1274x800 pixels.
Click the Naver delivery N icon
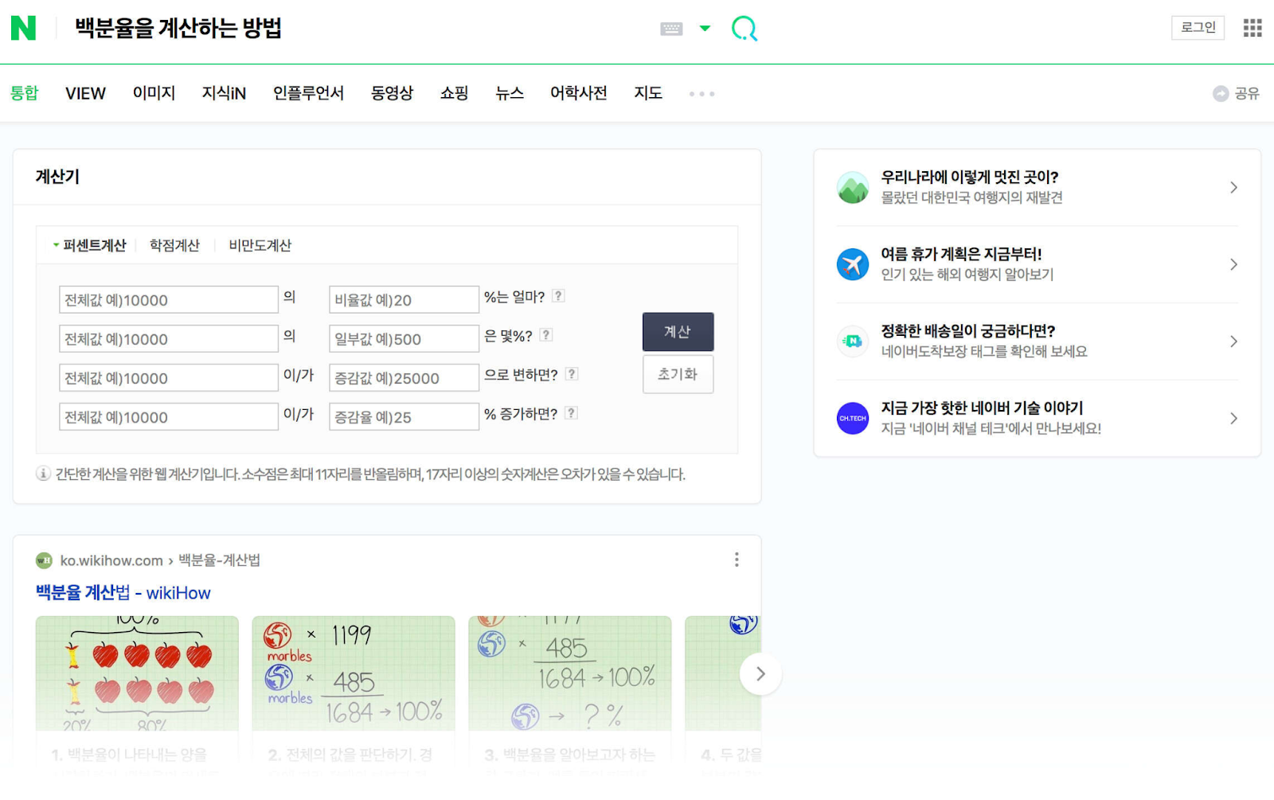[x=853, y=341]
